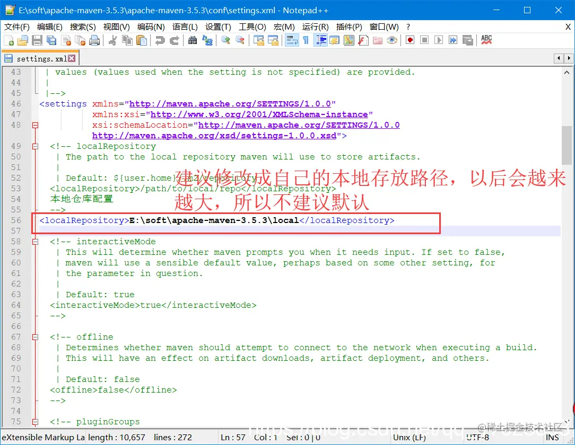The width and height of the screenshot is (575, 445).
Task: Click the Zoom In magnifier icon
Action: (x=225, y=40)
